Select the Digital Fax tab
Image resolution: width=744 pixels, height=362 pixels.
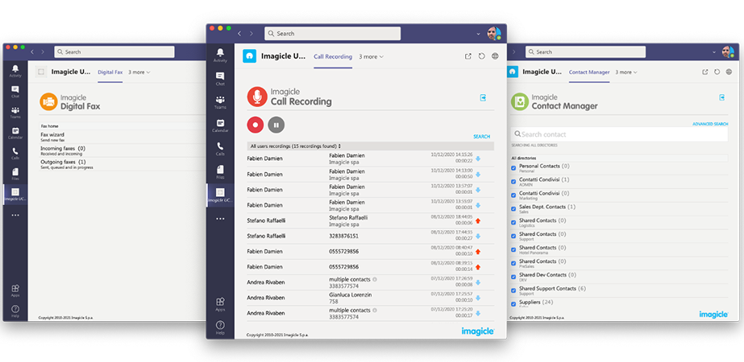tap(110, 72)
